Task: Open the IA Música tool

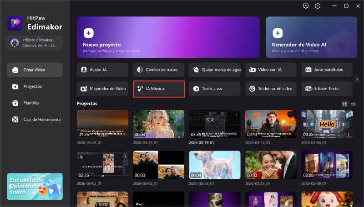Action: 159,89
